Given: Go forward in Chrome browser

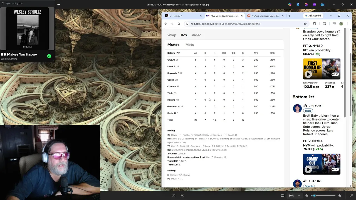Looking at the screenshot, I should 172,24.
